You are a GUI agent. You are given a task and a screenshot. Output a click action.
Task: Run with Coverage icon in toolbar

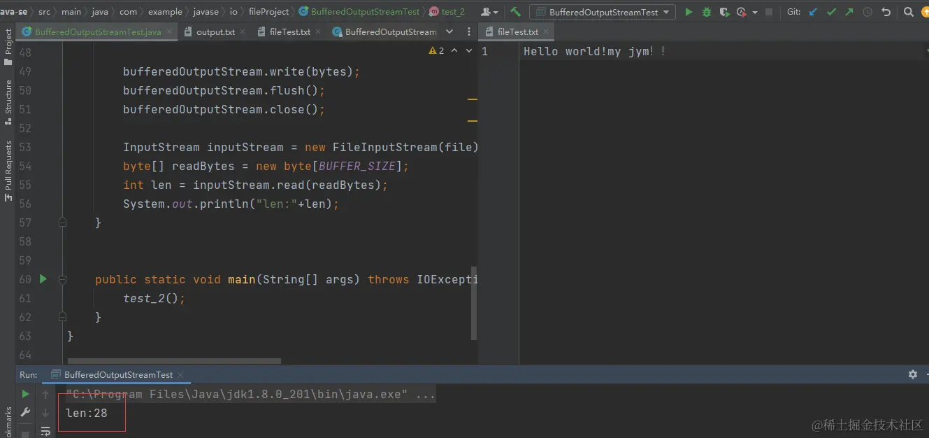(724, 12)
